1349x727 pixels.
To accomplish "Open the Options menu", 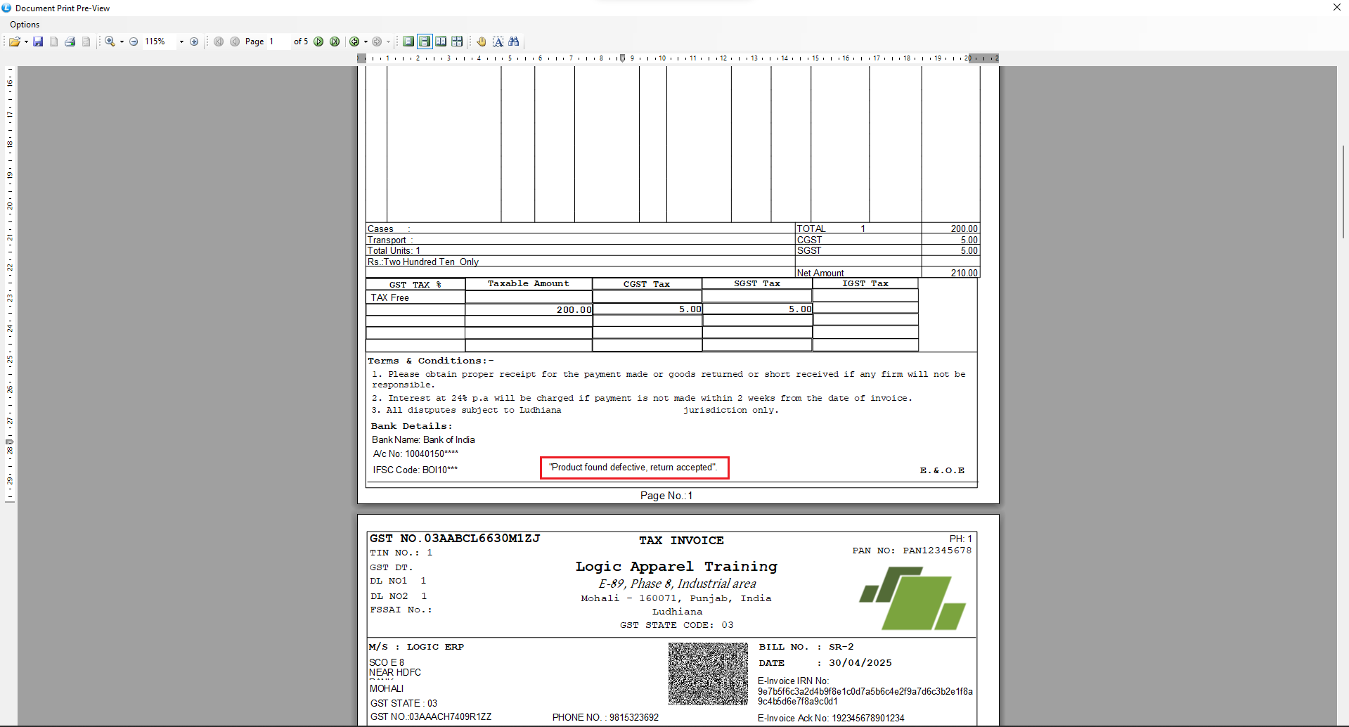I will [25, 25].
